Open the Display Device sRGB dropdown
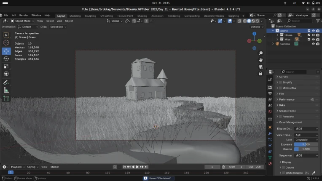This screenshot has height=181, width=322. pyautogui.click(x=306, y=129)
